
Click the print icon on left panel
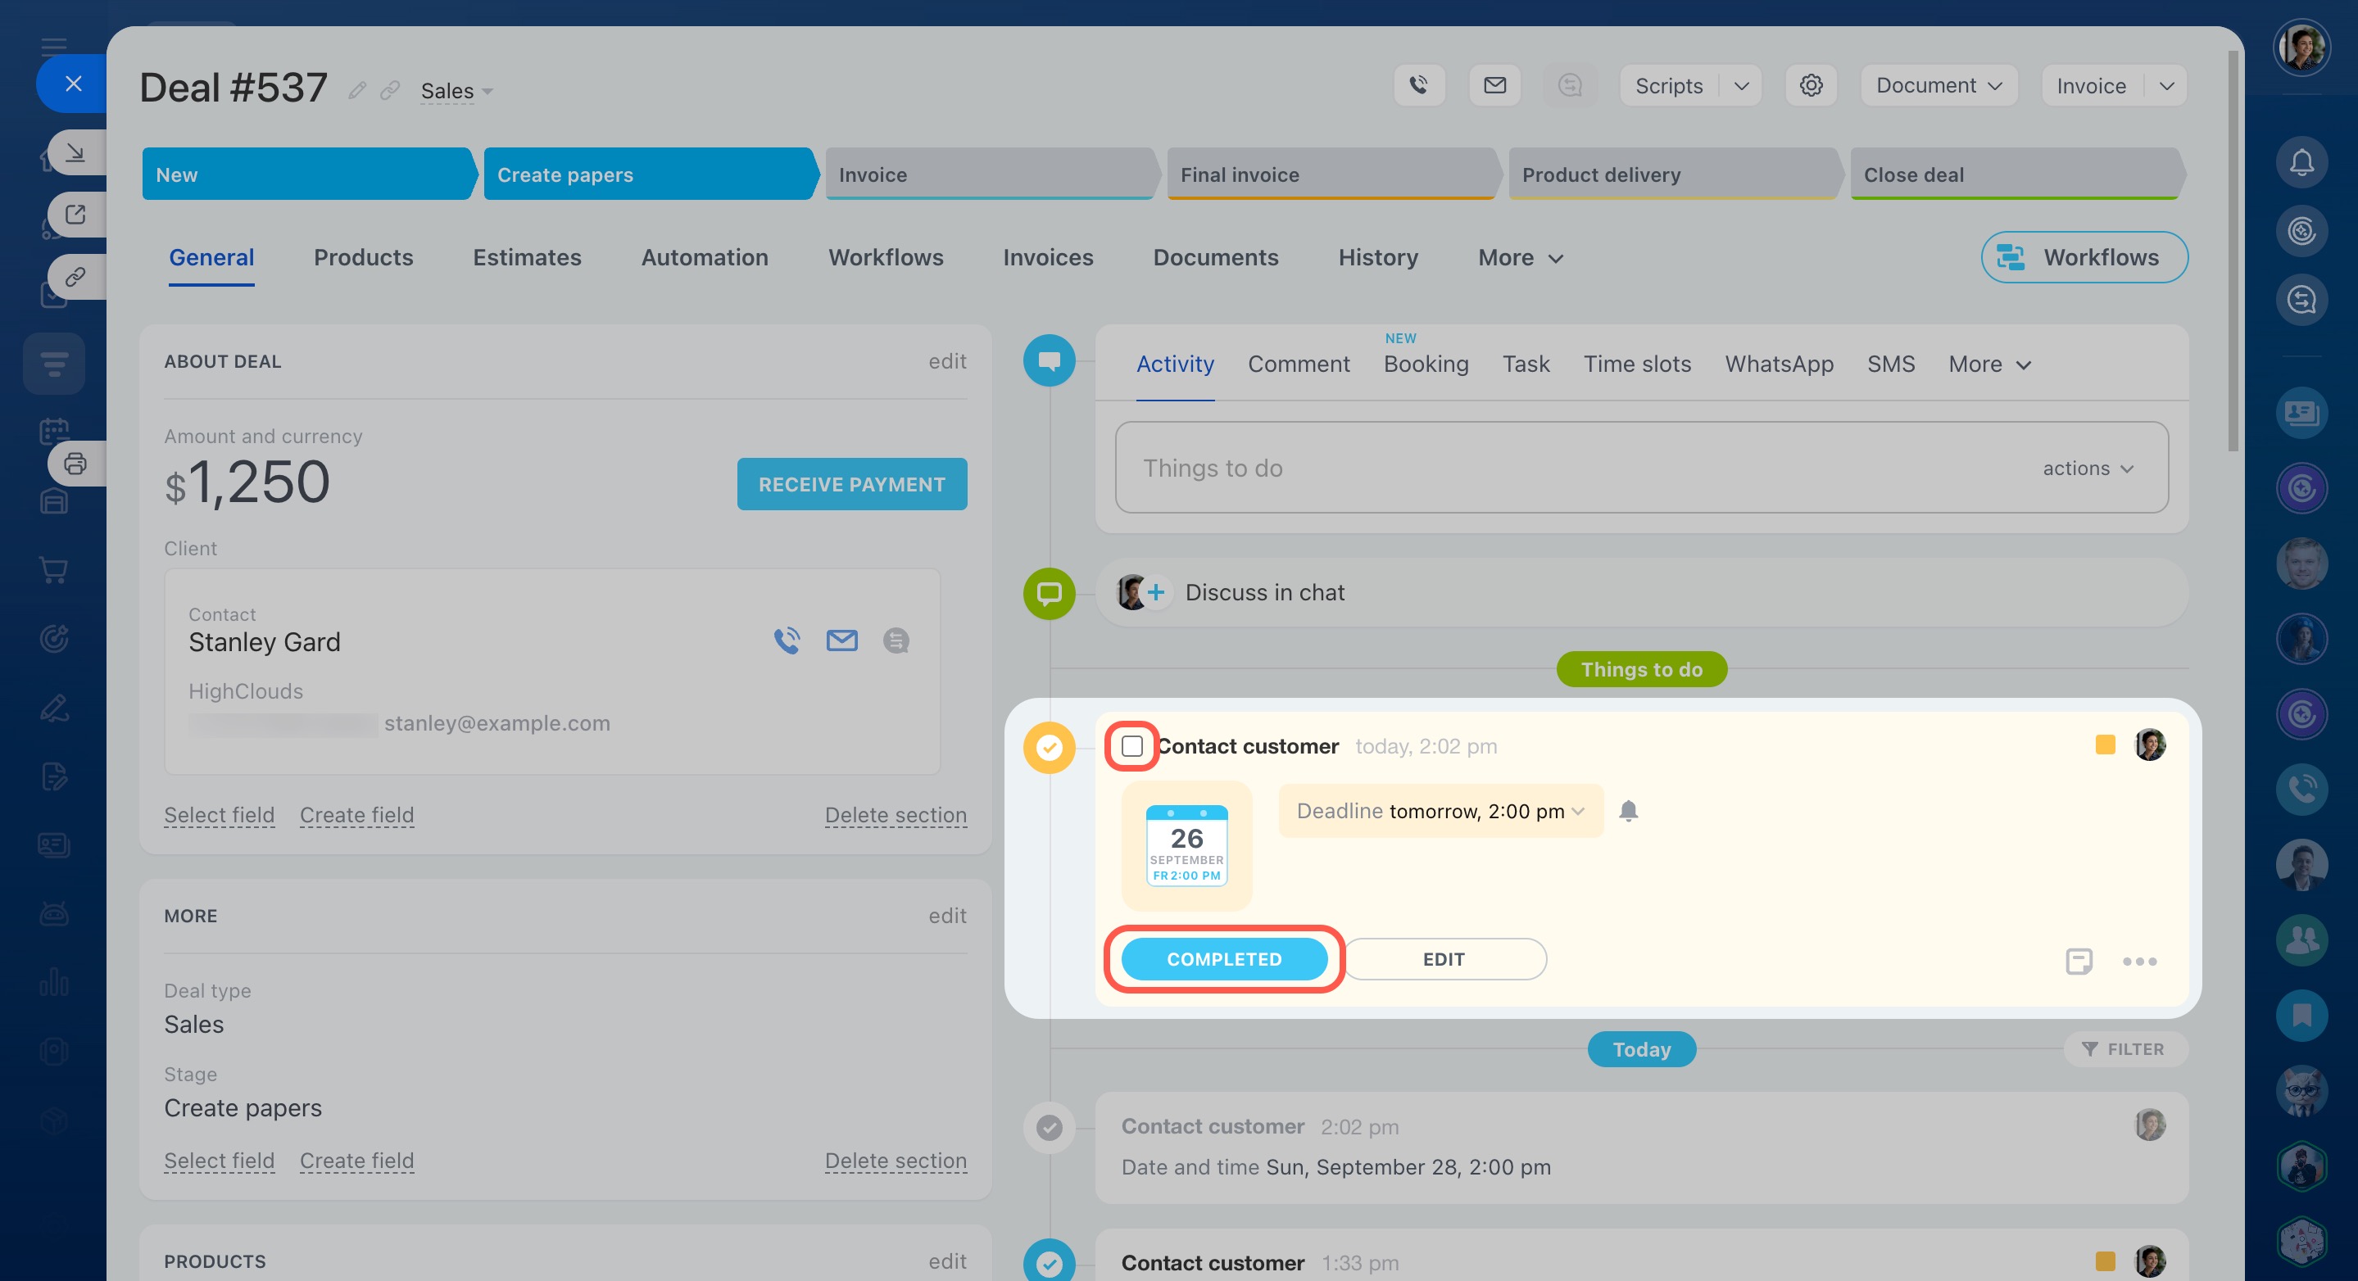[x=75, y=463]
